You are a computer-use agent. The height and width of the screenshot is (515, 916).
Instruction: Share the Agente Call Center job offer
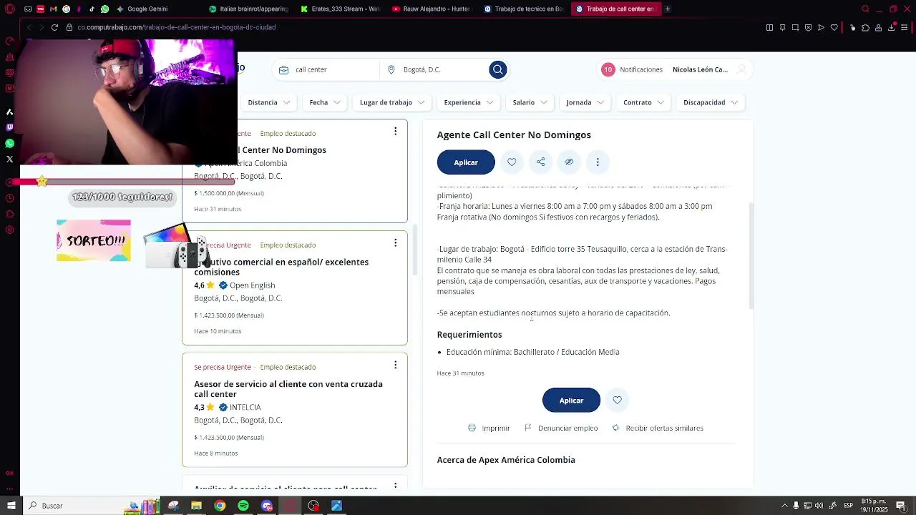coord(540,162)
